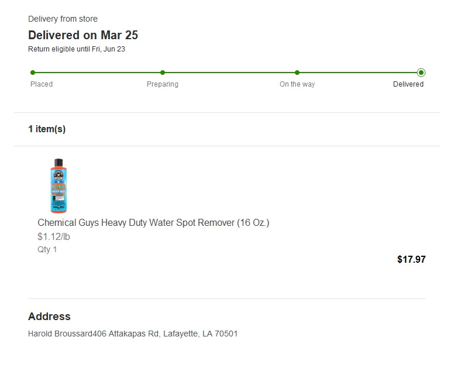
Task: Click the Placed label under tracker
Action: pyautogui.click(x=42, y=84)
